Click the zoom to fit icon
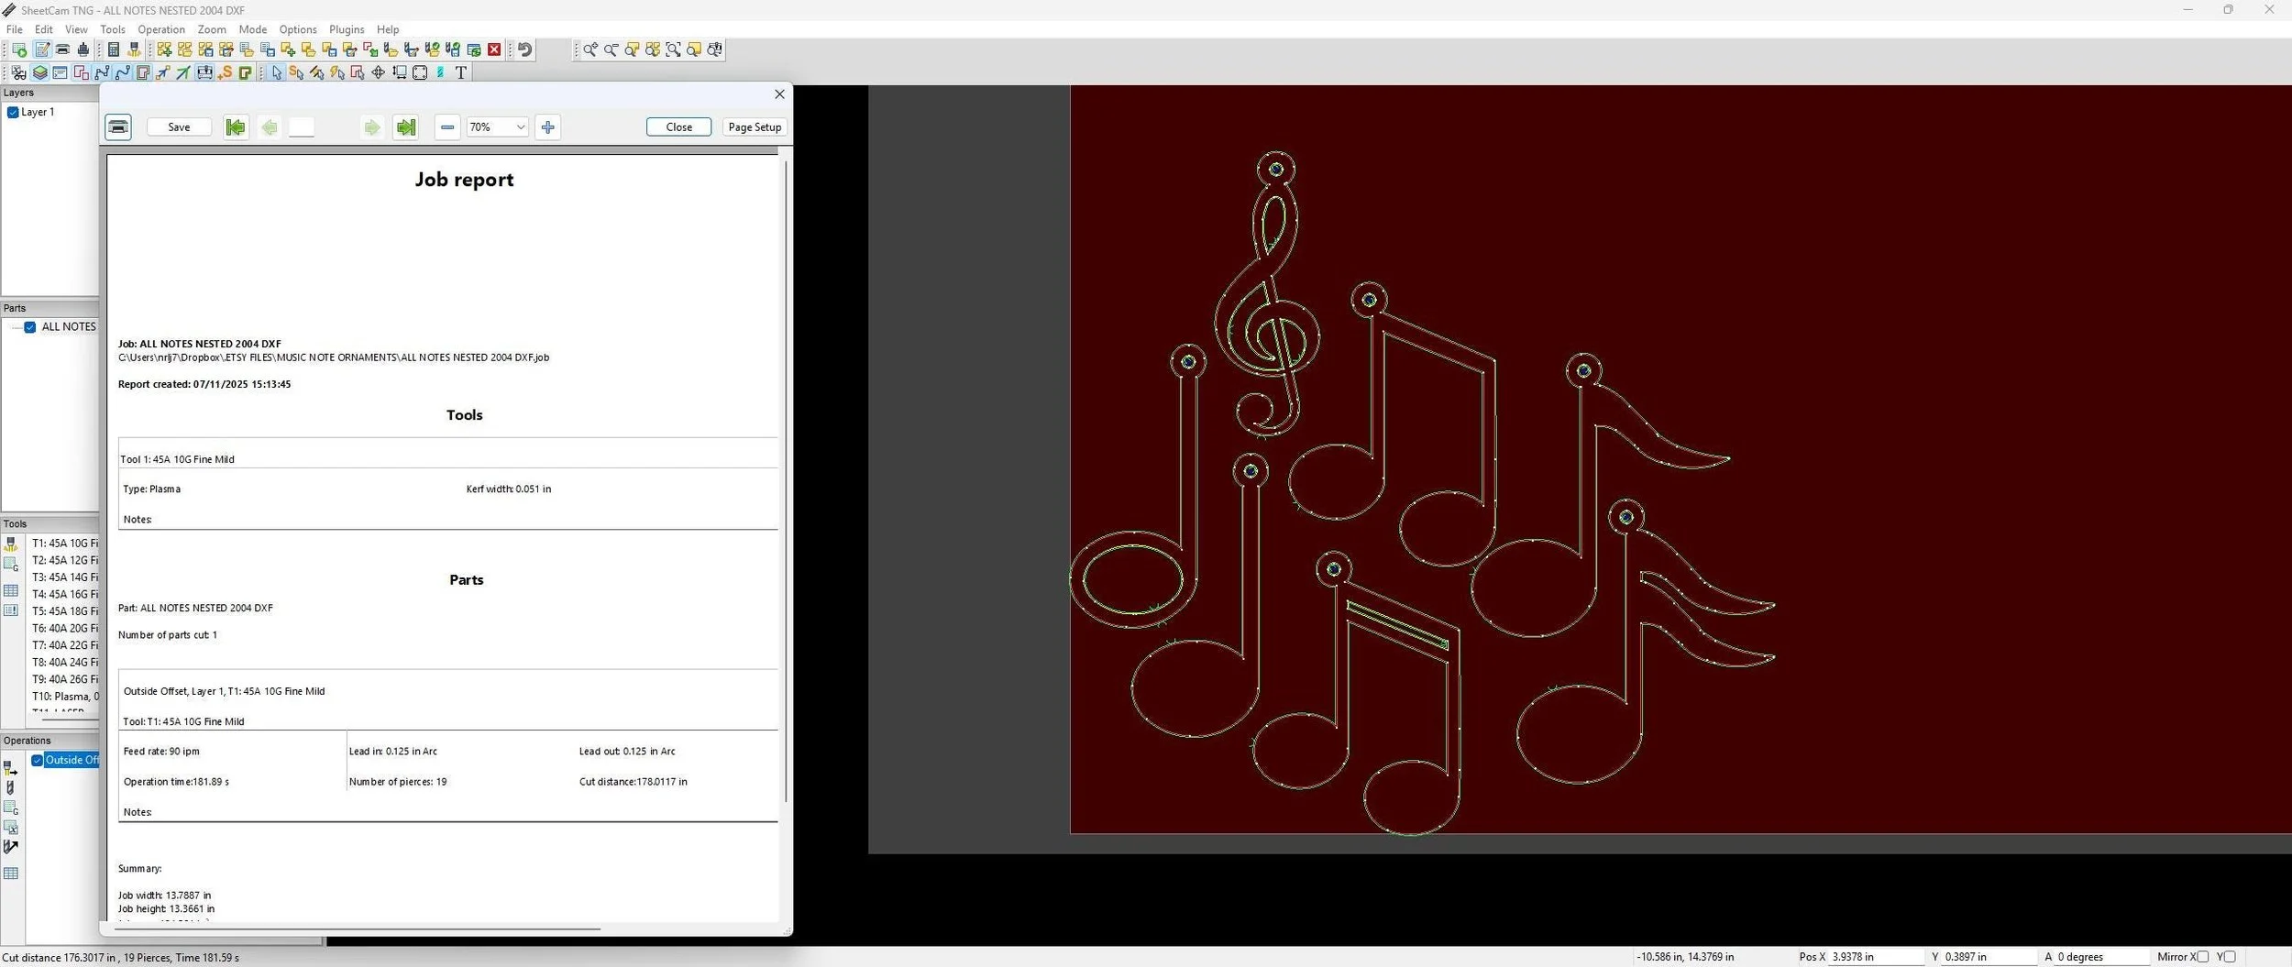 tap(674, 49)
